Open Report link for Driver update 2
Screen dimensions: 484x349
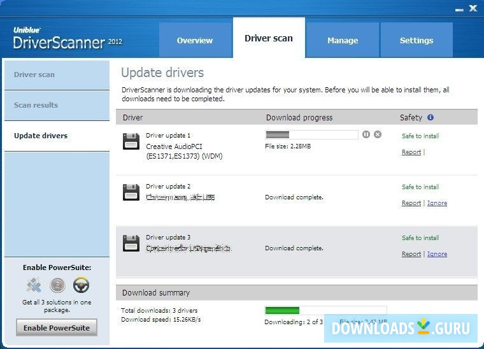click(411, 203)
